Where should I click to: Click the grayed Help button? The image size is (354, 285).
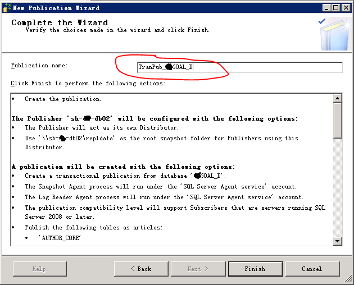(40, 269)
